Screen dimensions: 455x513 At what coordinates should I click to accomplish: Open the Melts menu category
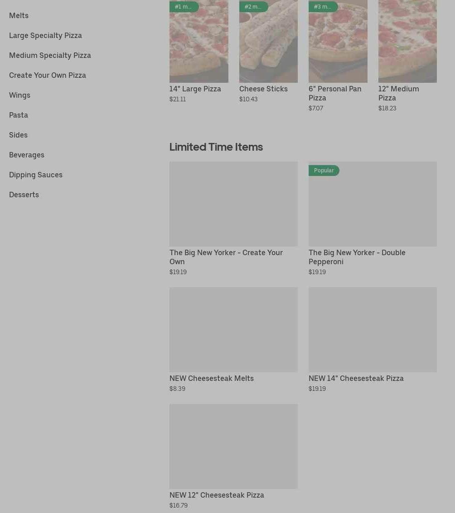[19, 15]
